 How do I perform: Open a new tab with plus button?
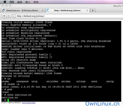(93, 10)
